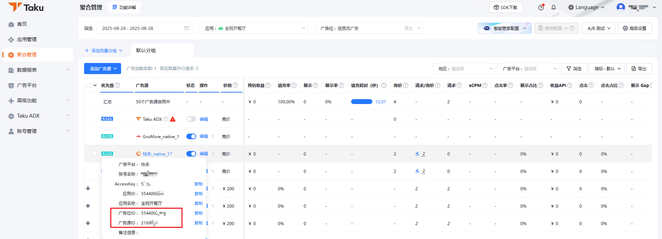Open more options dots for GroMore_native_1
This screenshot has height=239, width=662.
pos(213,136)
